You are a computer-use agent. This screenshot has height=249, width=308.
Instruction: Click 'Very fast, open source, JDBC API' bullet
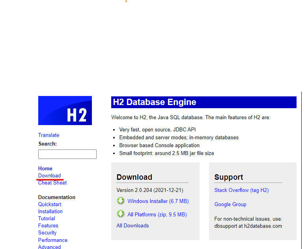pos(157,130)
